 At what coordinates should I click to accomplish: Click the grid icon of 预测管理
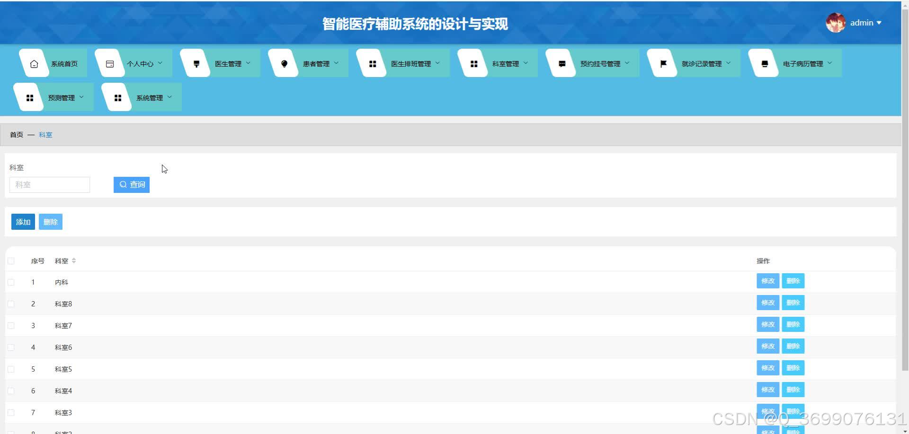click(30, 98)
